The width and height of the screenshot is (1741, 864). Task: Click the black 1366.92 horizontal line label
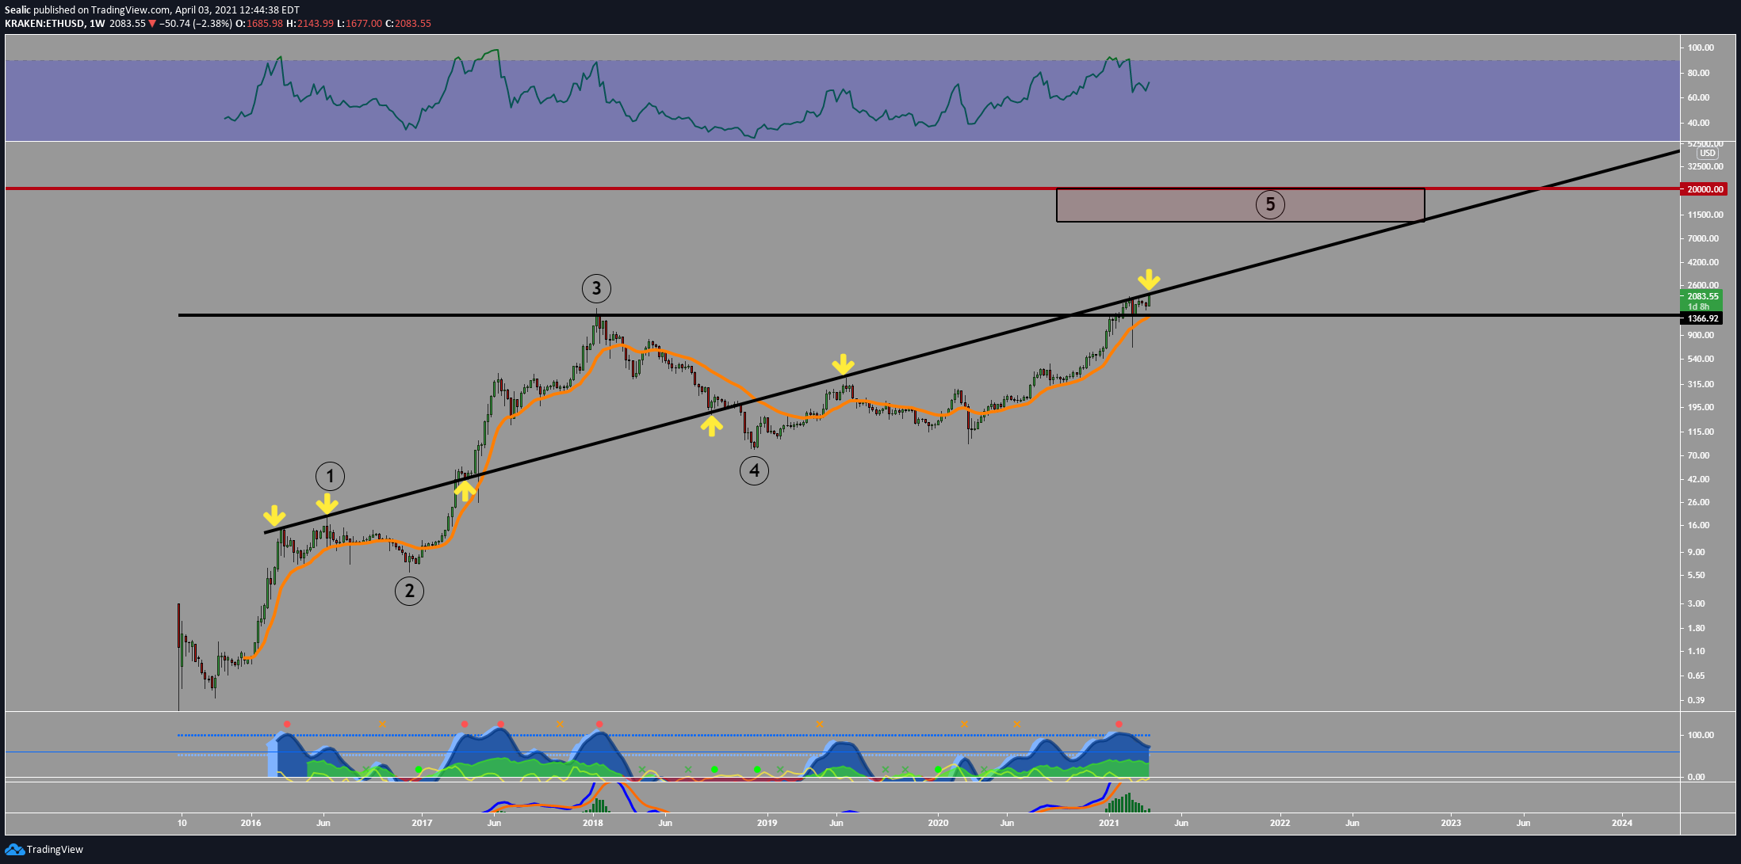[1701, 318]
